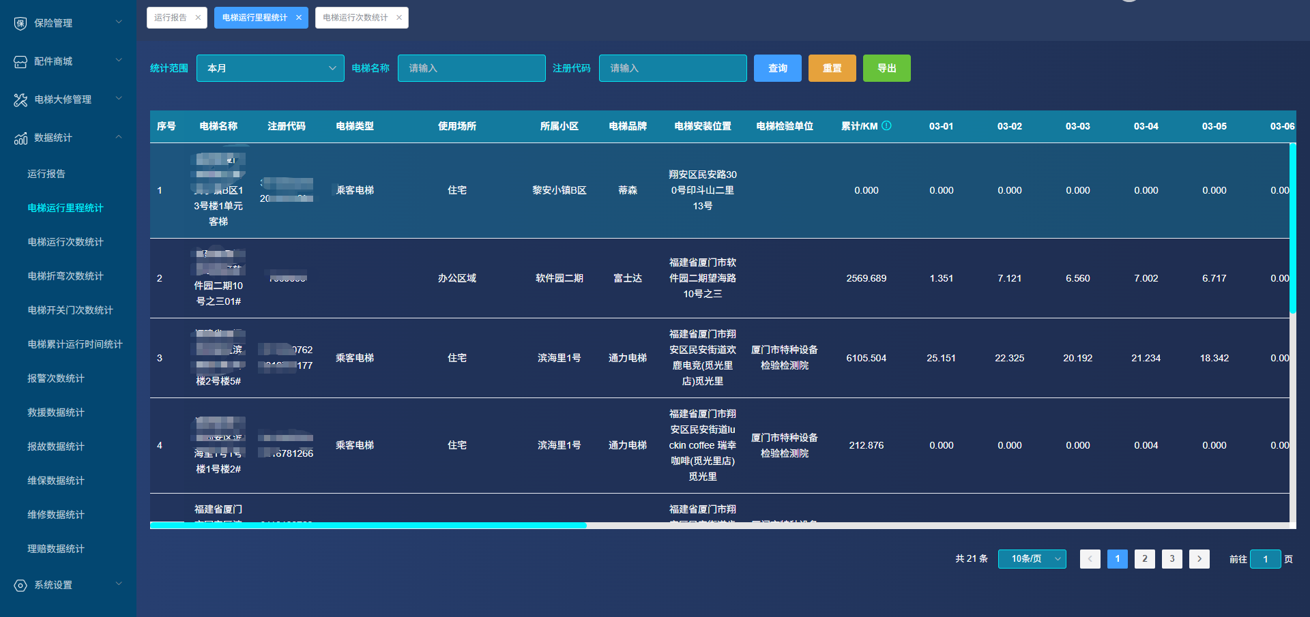Viewport: 1310px width, 617px height.
Task: Click the 配件商城 shop icon
Action: (20, 61)
